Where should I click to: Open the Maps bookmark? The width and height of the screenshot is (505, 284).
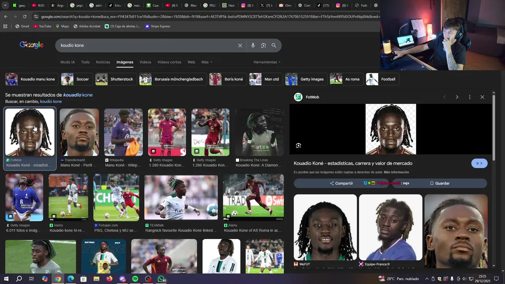tap(62, 26)
